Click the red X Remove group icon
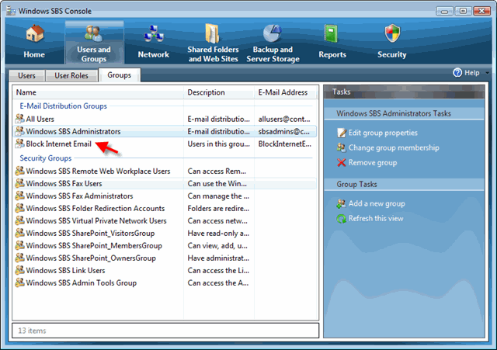The width and height of the screenshot is (497, 350). click(342, 162)
